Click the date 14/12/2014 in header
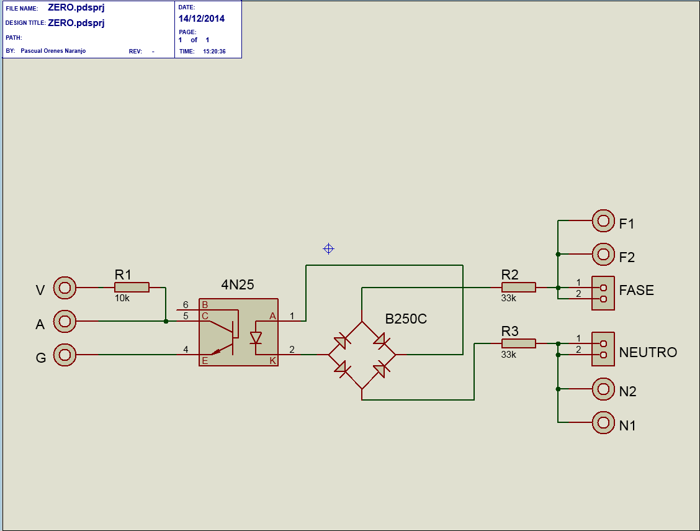This screenshot has height=531, width=700. pos(201,19)
